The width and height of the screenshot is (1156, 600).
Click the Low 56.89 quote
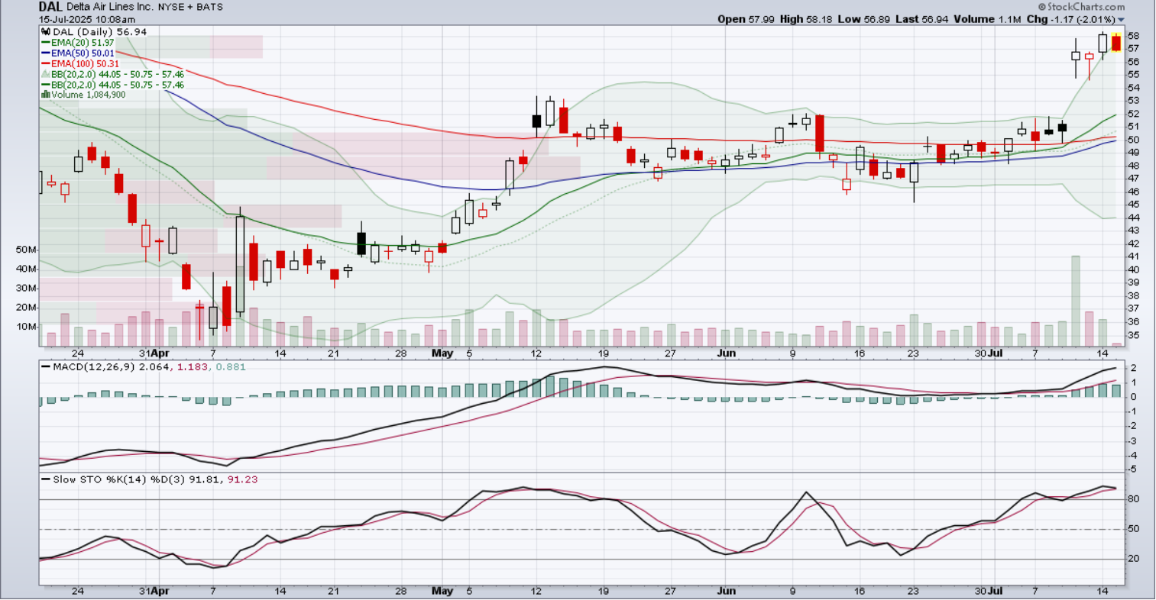(x=863, y=19)
